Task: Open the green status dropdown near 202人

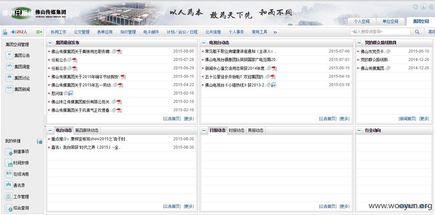Action: tap(39, 32)
